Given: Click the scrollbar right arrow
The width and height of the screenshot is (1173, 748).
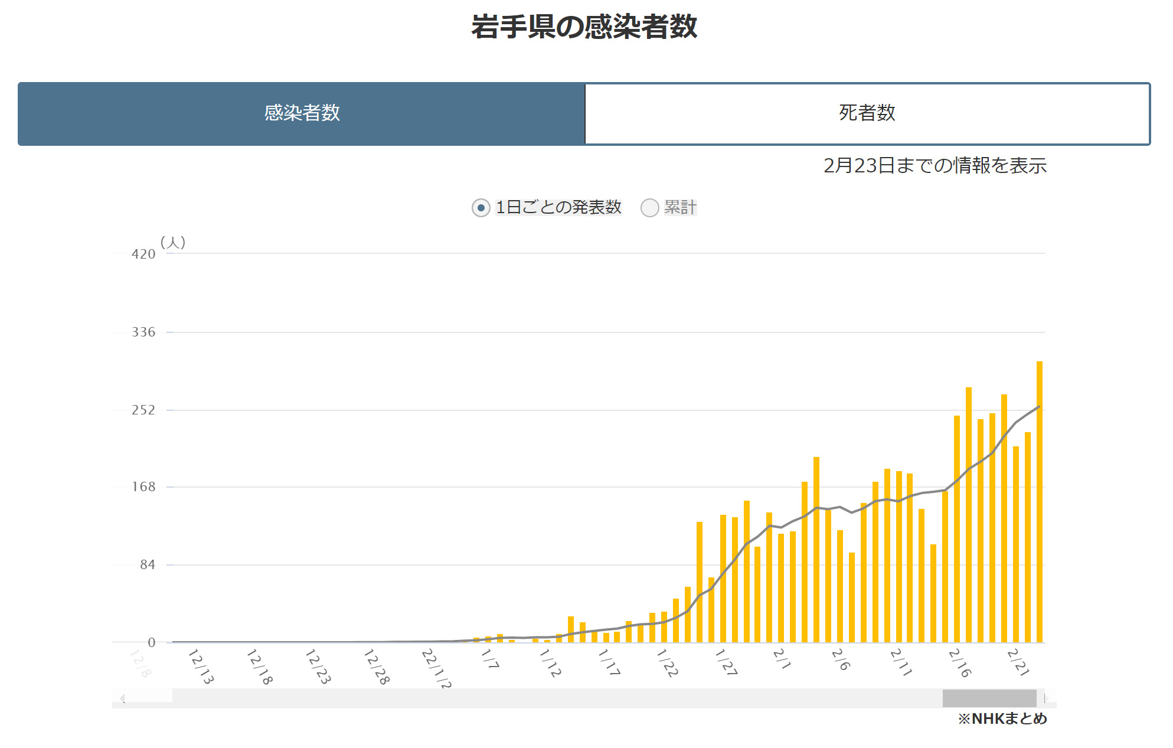Looking at the screenshot, I should [1045, 698].
